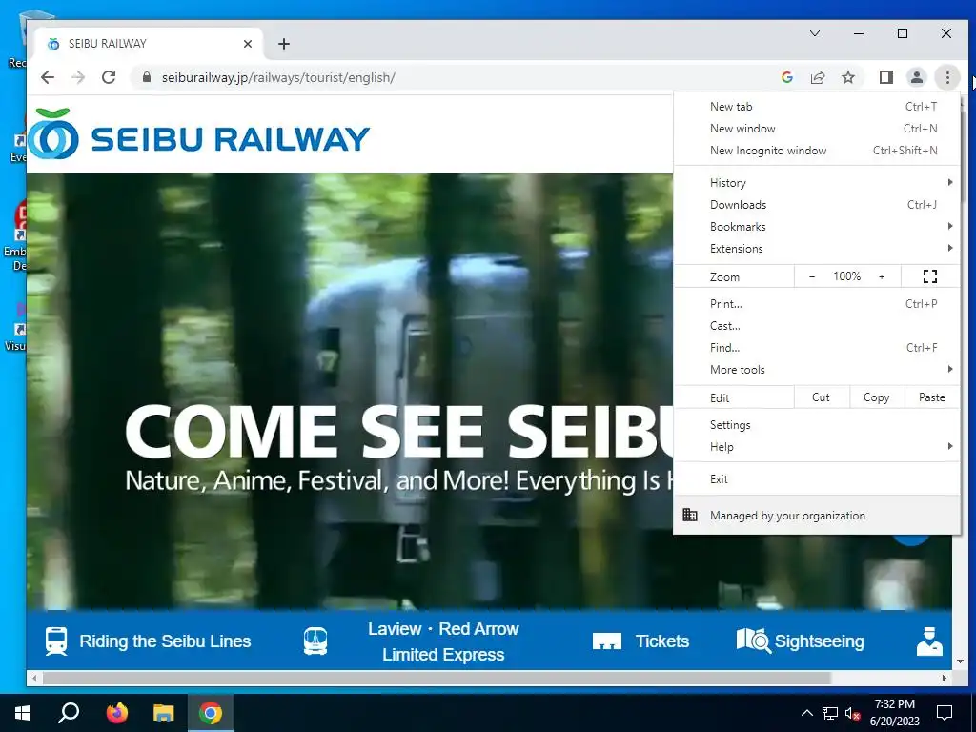This screenshot has width=976, height=732.
Task: Click the train icon beside Riding the Seibu Lines
Action: (x=56, y=641)
